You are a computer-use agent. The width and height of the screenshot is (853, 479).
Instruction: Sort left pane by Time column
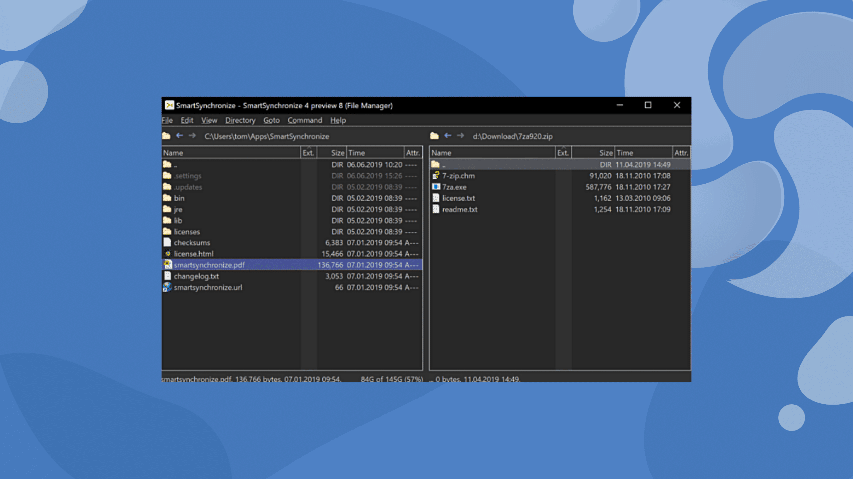[375, 153]
